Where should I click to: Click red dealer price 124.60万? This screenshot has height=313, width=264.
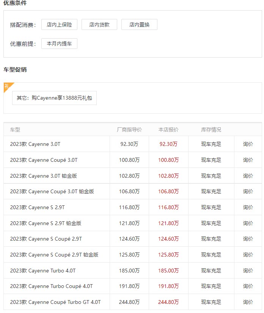coord(168,239)
